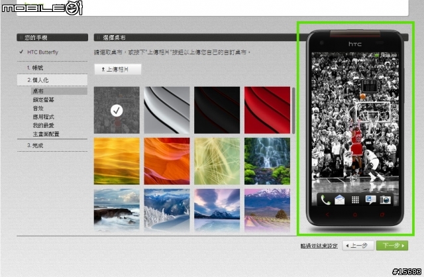
Task: Select the selected basketball crowd wallpaper thumbnail
Action: tap(117, 110)
